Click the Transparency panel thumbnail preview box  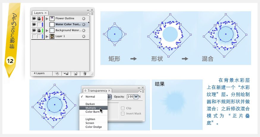click(113, 111)
